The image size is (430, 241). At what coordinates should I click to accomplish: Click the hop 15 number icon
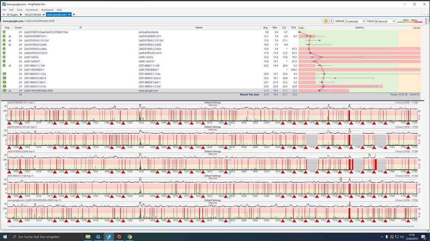pos(4,90)
